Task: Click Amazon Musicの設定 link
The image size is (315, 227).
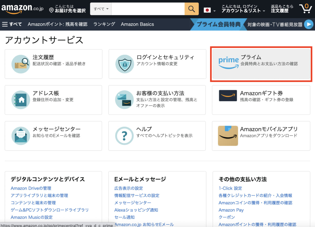Action: point(31,217)
